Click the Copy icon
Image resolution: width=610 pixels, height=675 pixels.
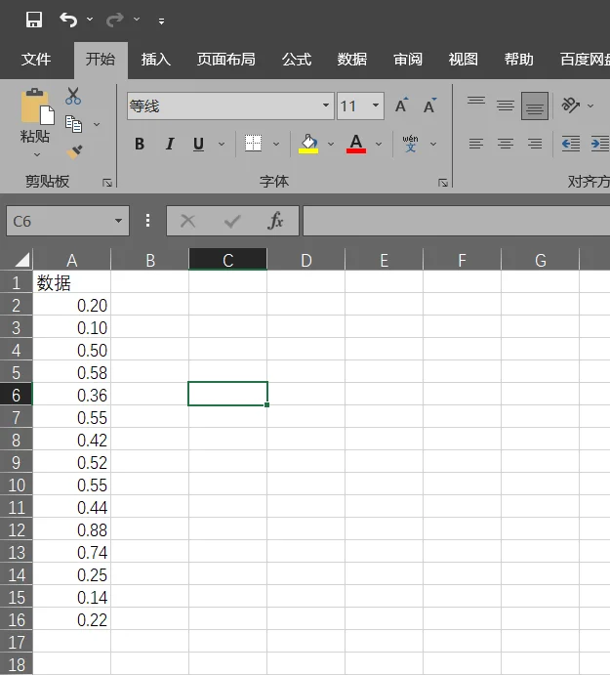(73, 124)
